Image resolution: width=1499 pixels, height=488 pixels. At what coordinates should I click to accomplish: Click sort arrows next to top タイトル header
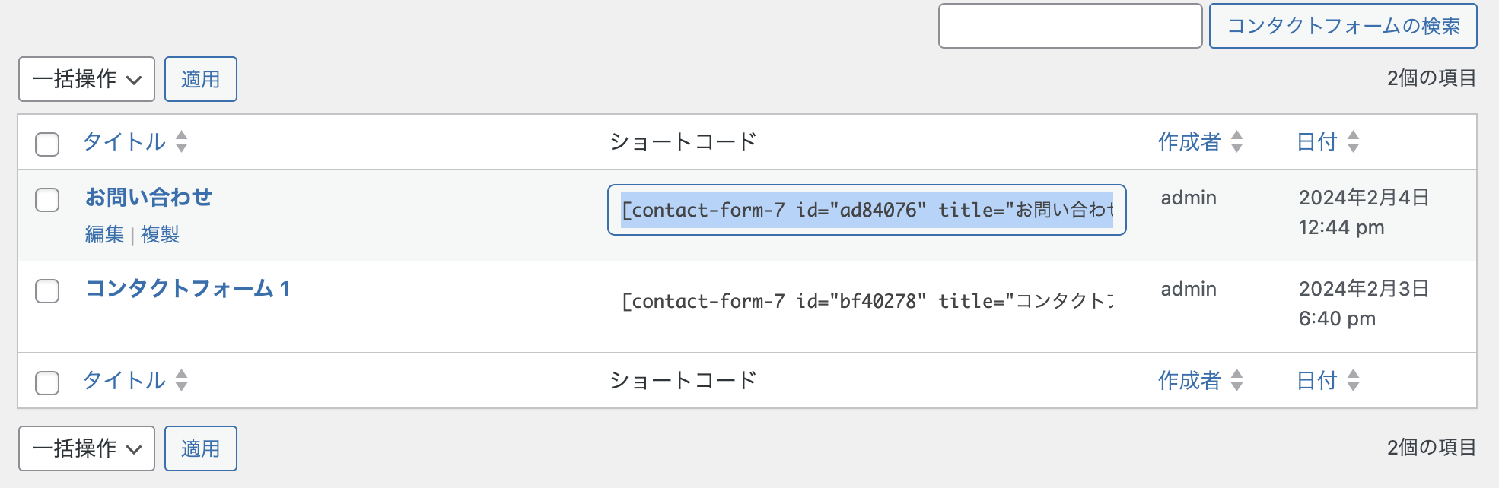pos(181,141)
